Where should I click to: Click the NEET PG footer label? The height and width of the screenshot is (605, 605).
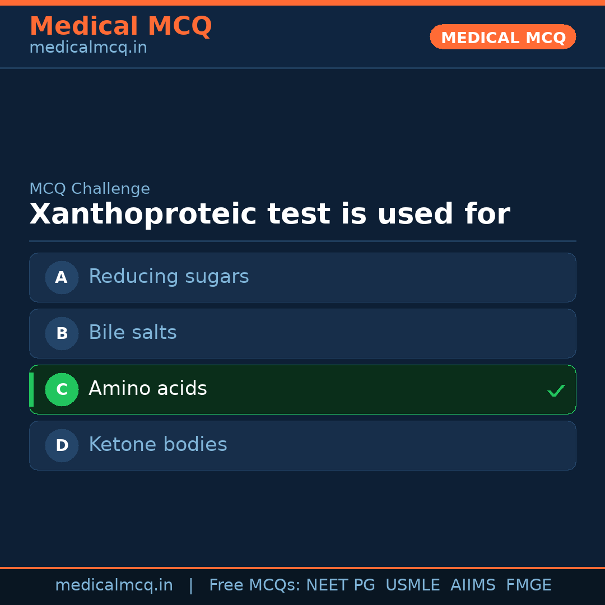341,585
